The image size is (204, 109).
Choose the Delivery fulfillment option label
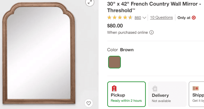click(x=160, y=95)
